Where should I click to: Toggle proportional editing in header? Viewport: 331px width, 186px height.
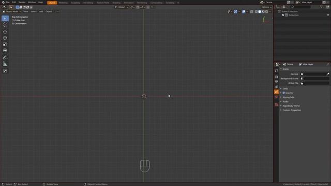click(148, 7)
